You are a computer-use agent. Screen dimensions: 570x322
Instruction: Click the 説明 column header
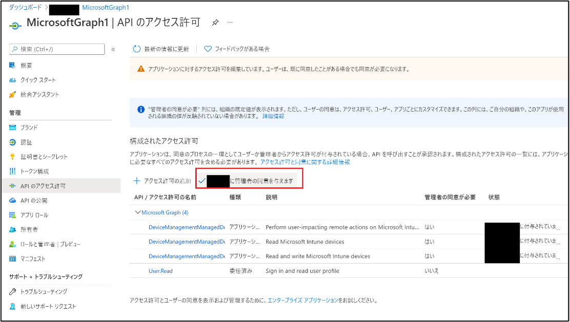(272, 197)
